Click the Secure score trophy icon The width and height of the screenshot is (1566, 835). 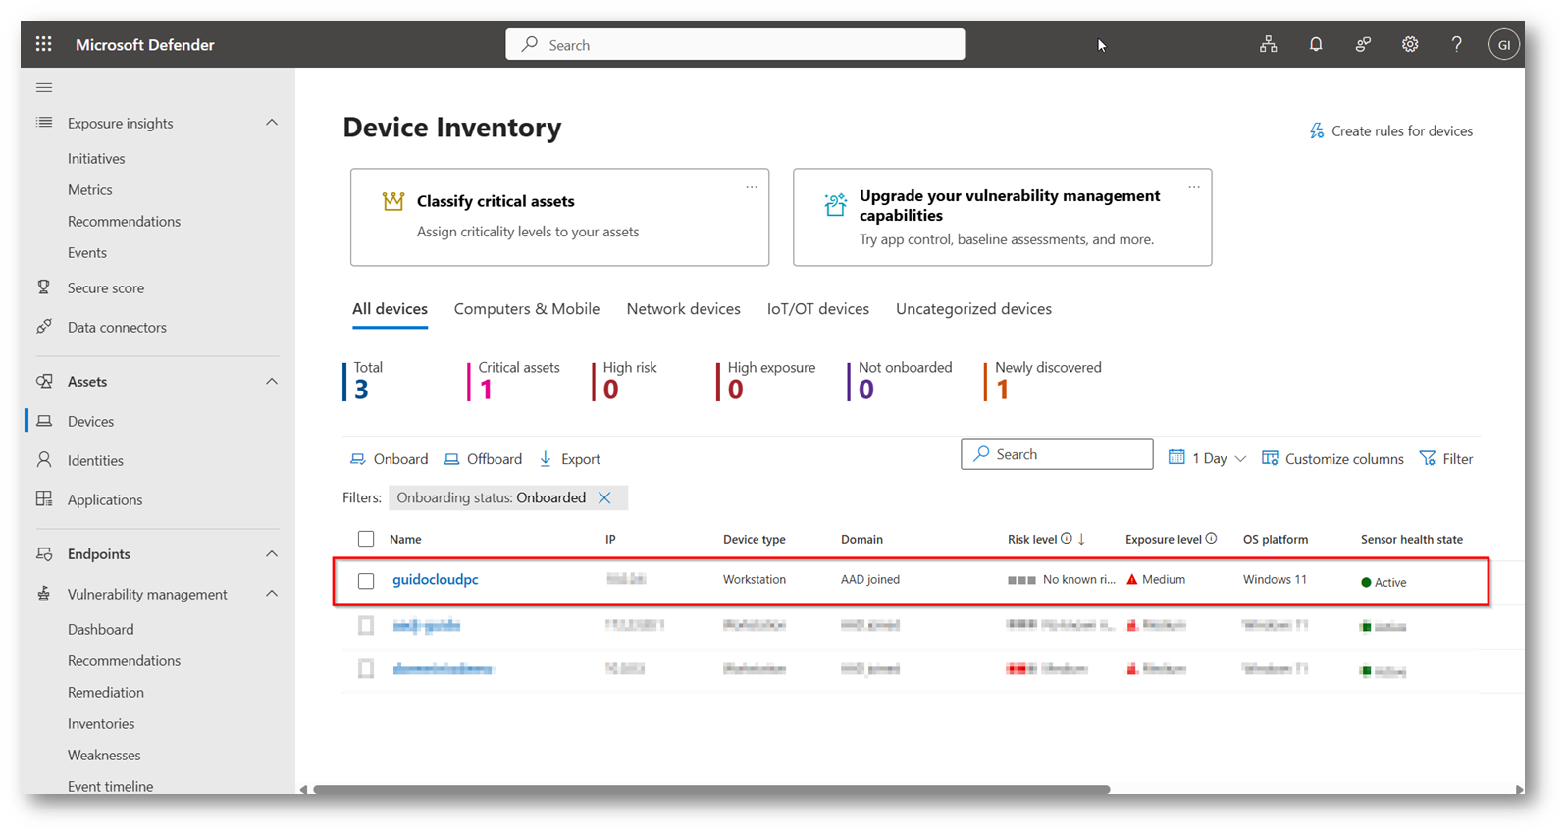click(44, 287)
